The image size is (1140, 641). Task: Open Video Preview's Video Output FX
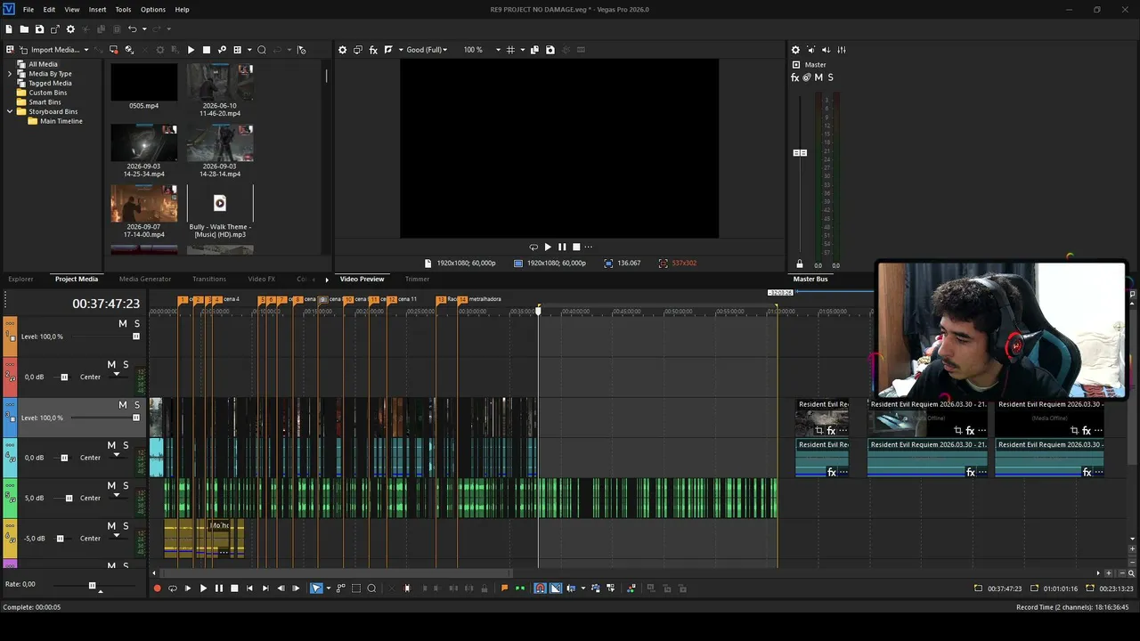[x=373, y=50]
